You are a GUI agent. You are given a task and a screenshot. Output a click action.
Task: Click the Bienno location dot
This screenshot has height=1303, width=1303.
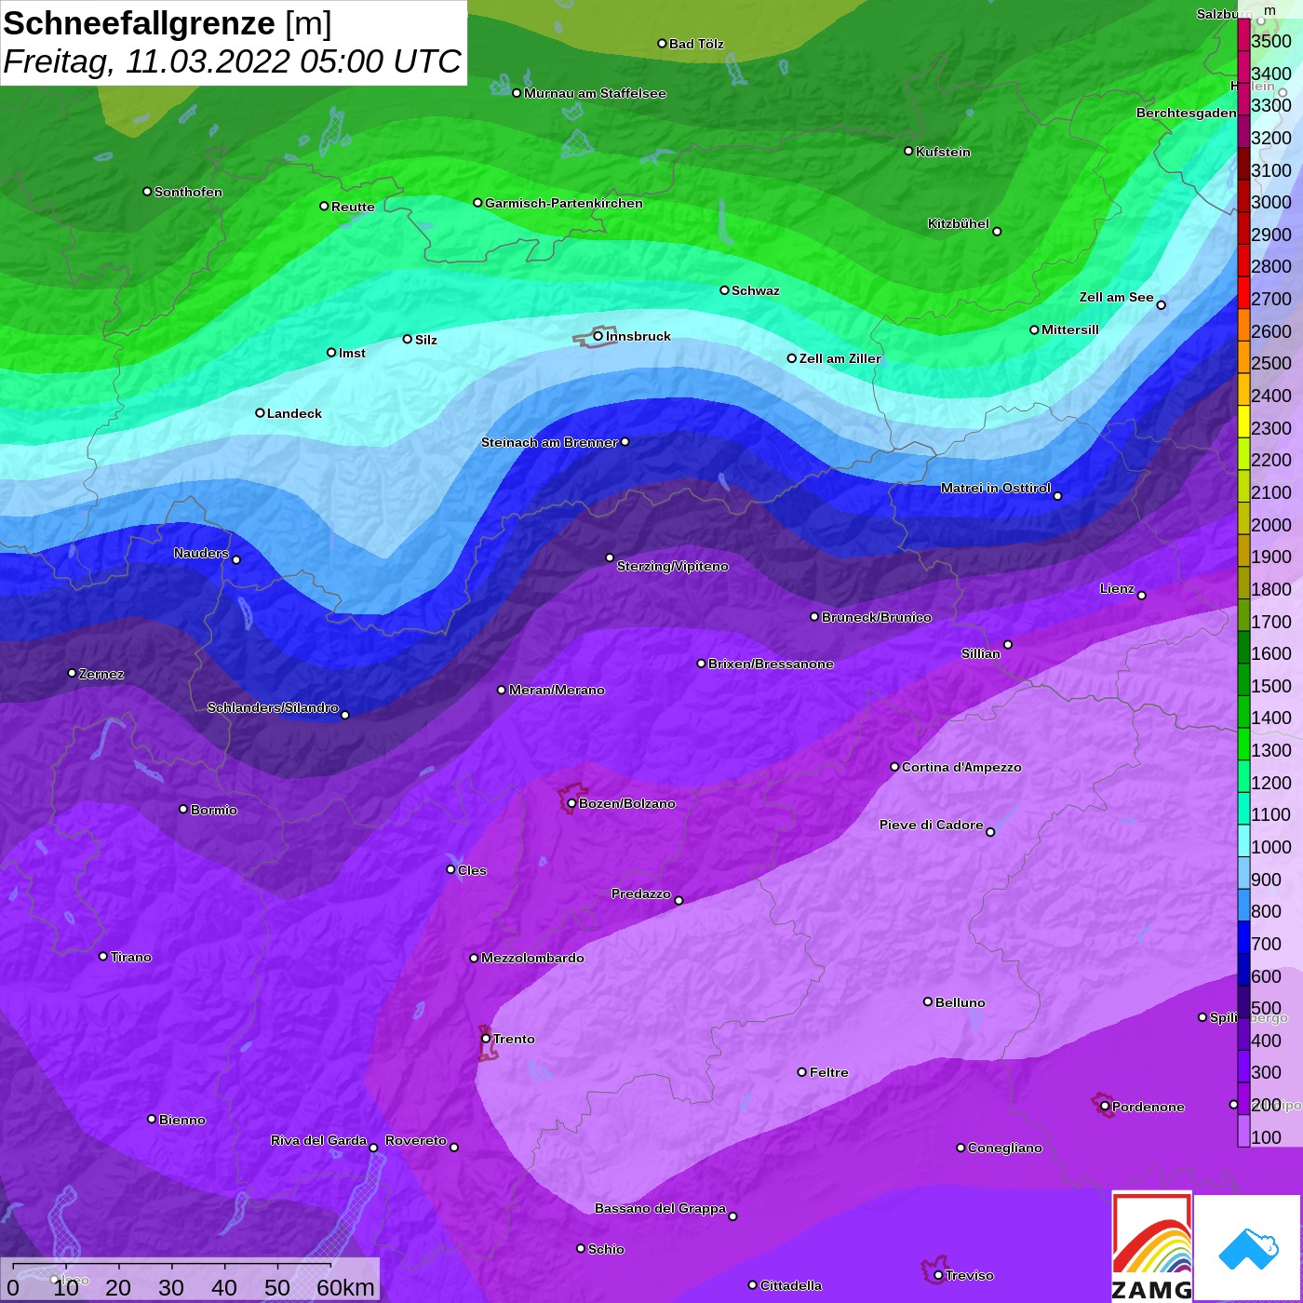point(152,1119)
